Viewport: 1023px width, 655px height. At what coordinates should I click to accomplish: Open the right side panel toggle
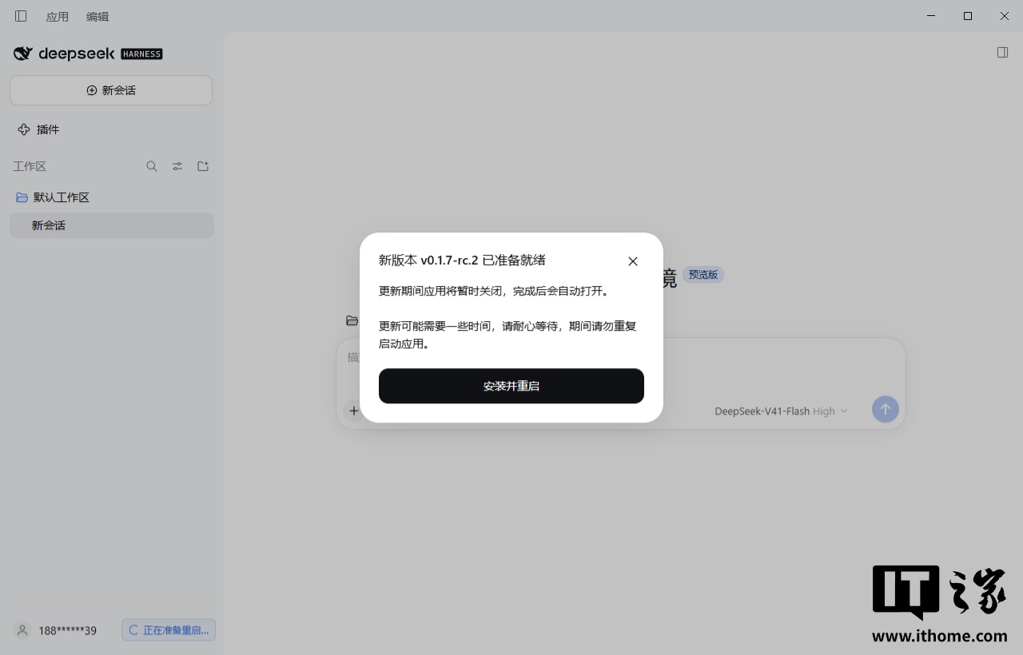click(1002, 53)
